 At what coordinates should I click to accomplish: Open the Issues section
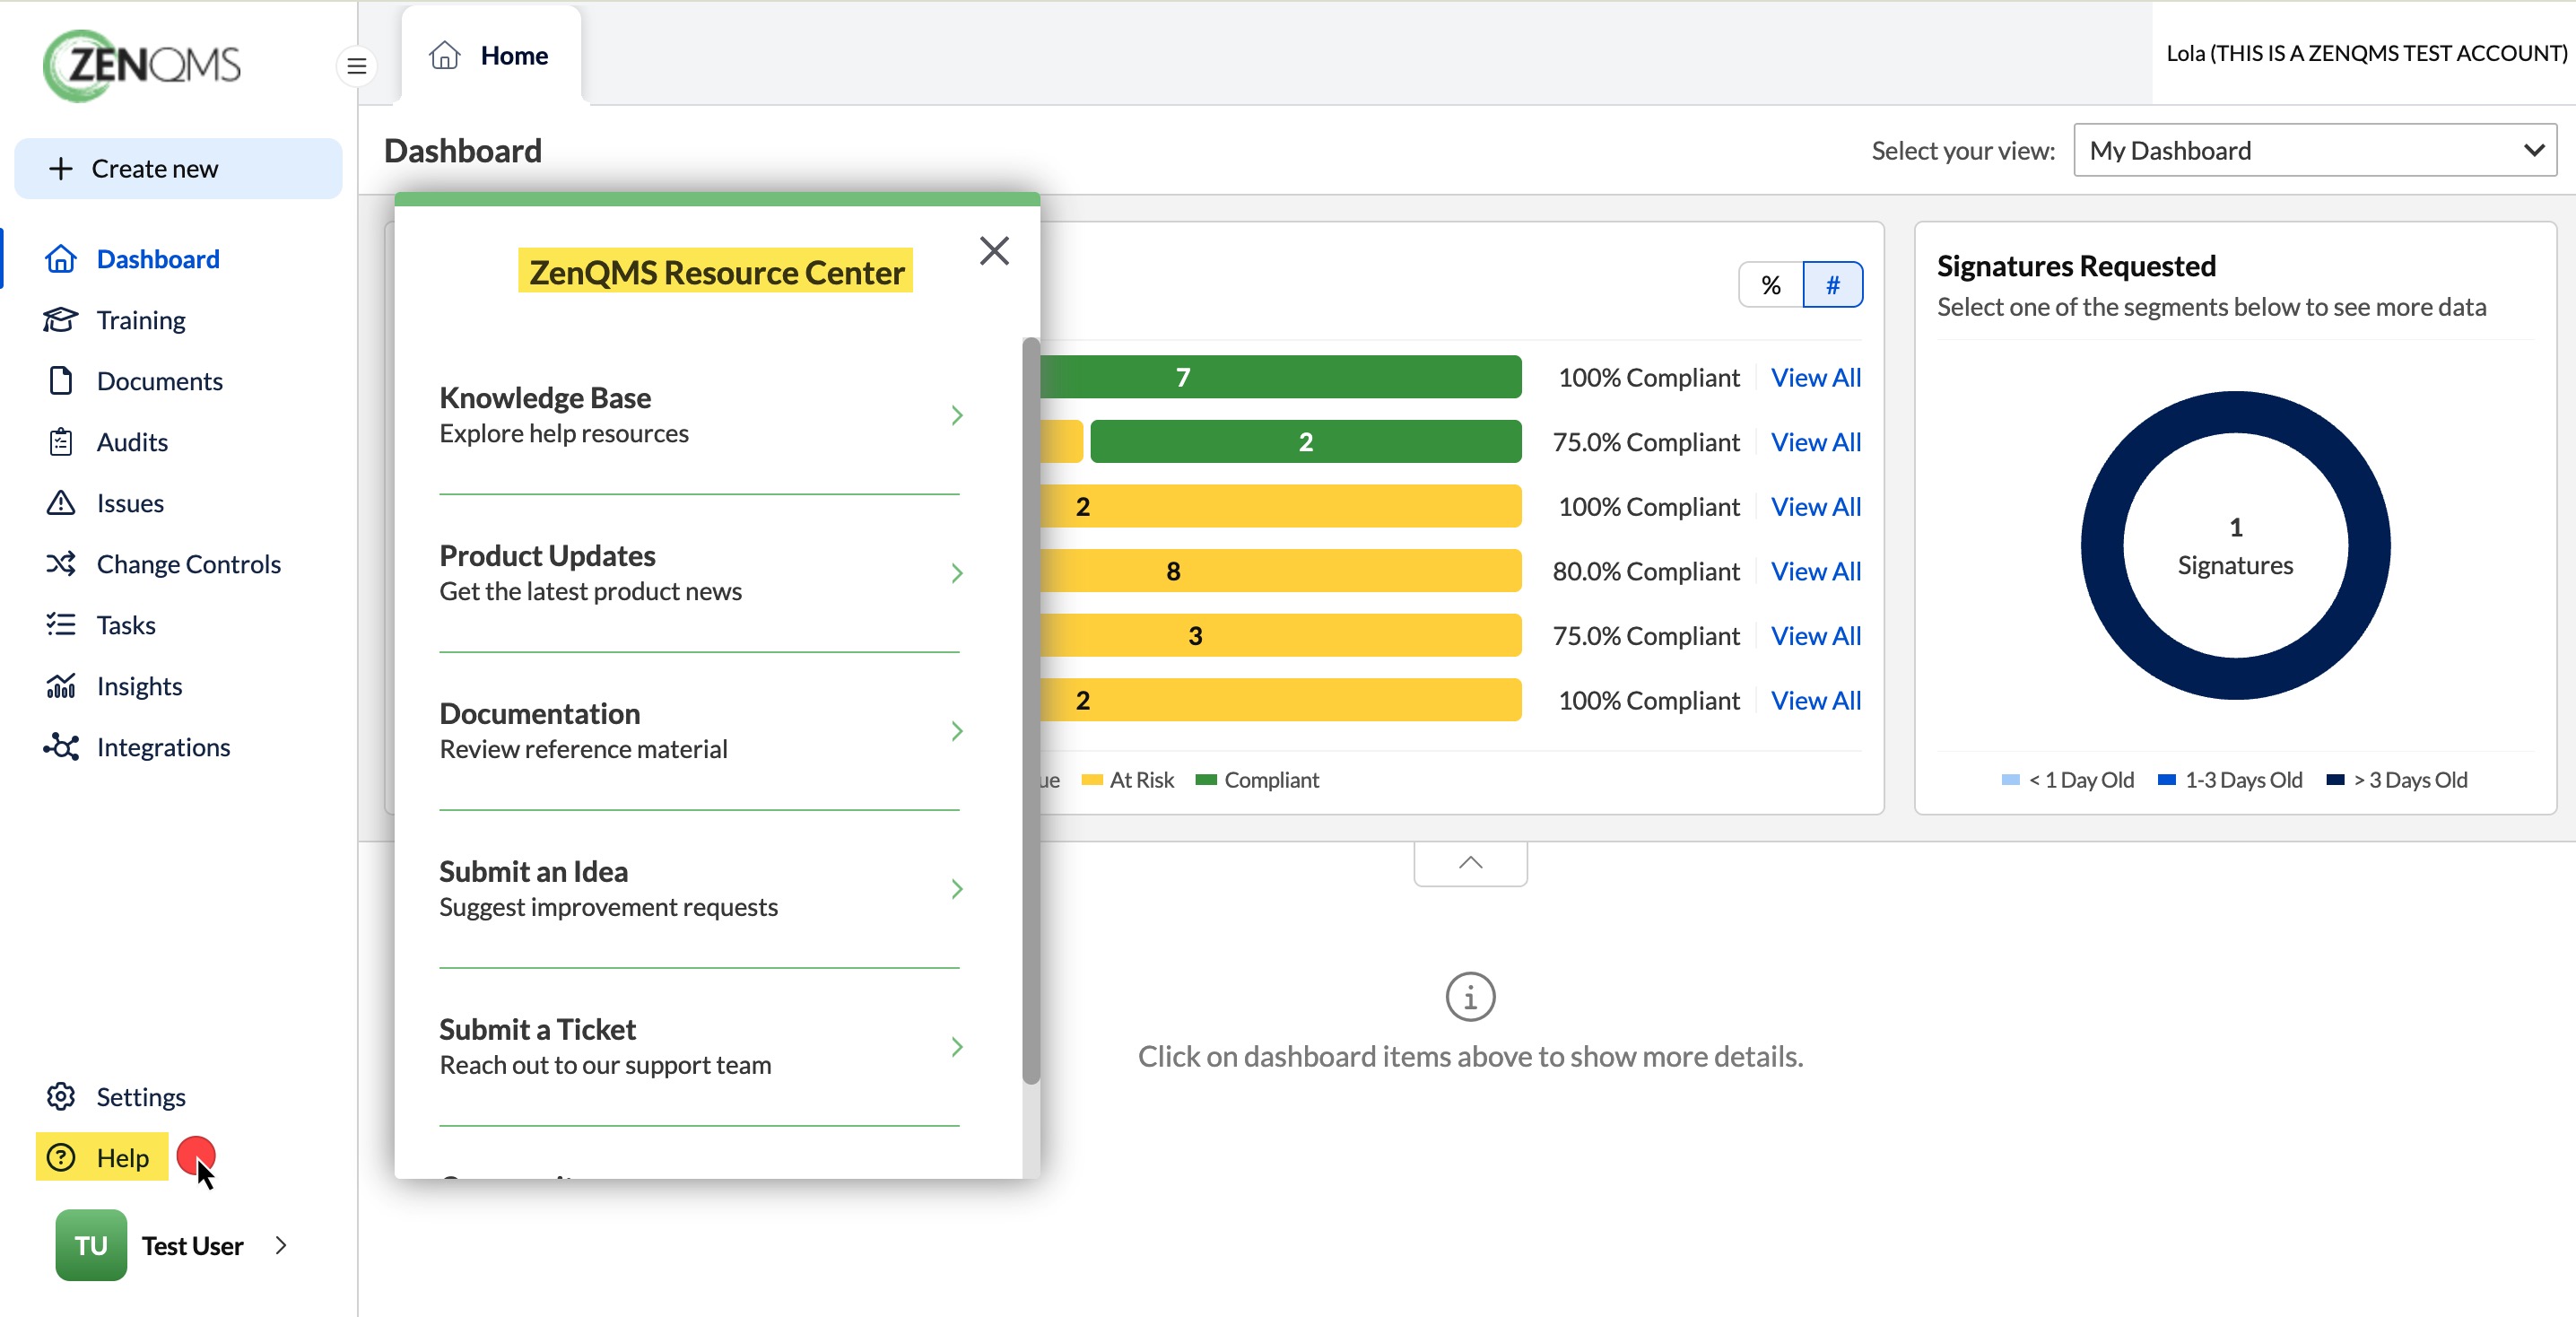(x=130, y=503)
